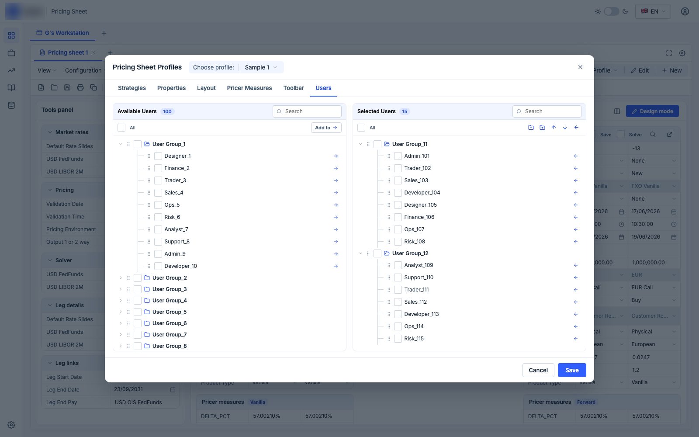Expand User Group_7
This screenshot has width=699, height=437.
[x=121, y=335]
